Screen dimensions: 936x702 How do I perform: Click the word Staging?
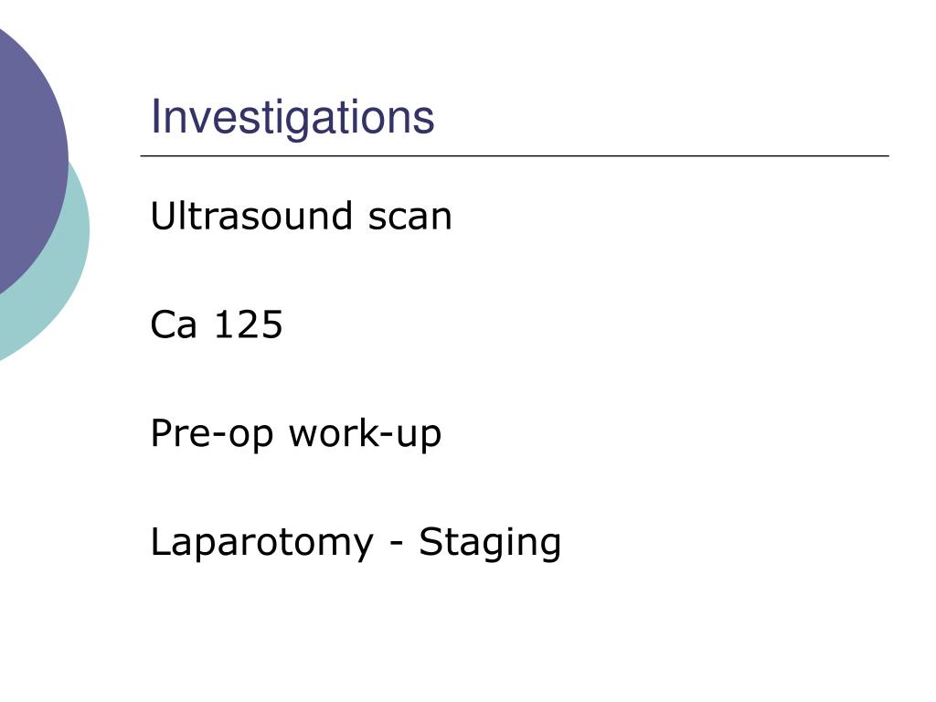click(490, 544)
